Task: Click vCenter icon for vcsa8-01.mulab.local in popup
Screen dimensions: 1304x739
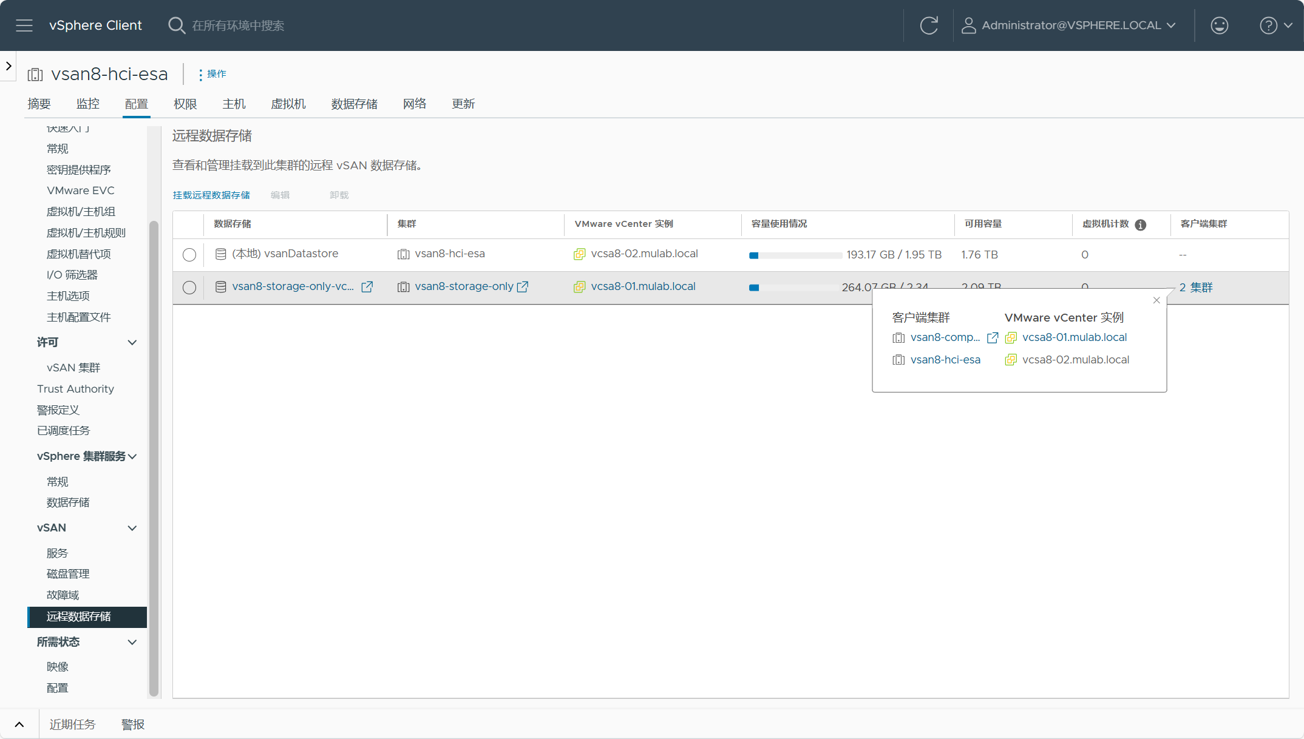Action: (1011, 338)
